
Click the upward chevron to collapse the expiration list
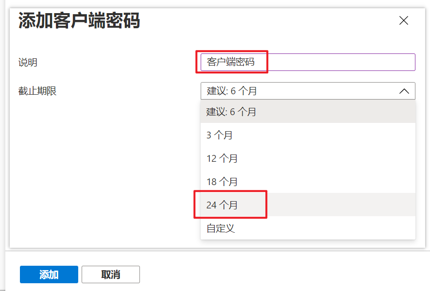(x=405, y=91)
